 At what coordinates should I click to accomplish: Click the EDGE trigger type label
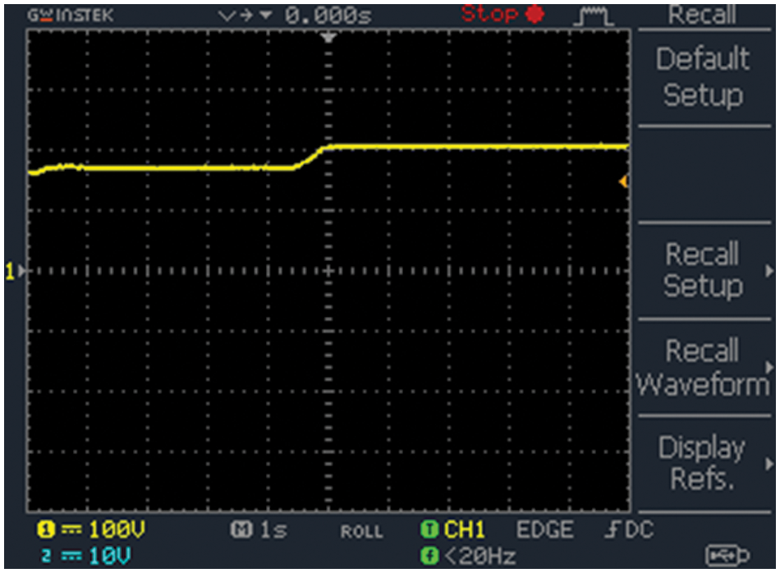tap(544, 530)
